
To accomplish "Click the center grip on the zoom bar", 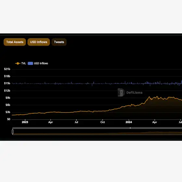I will (130, 128).
